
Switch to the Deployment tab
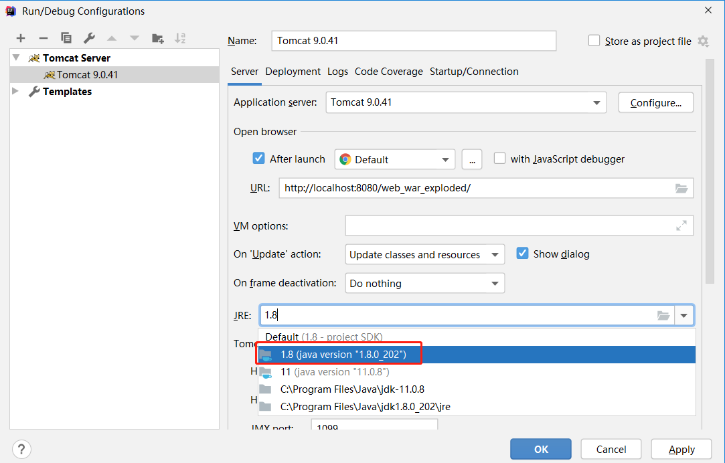[x=293, y=72]
